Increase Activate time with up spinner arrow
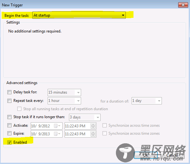The image size is (190, 164). point(93,125)
